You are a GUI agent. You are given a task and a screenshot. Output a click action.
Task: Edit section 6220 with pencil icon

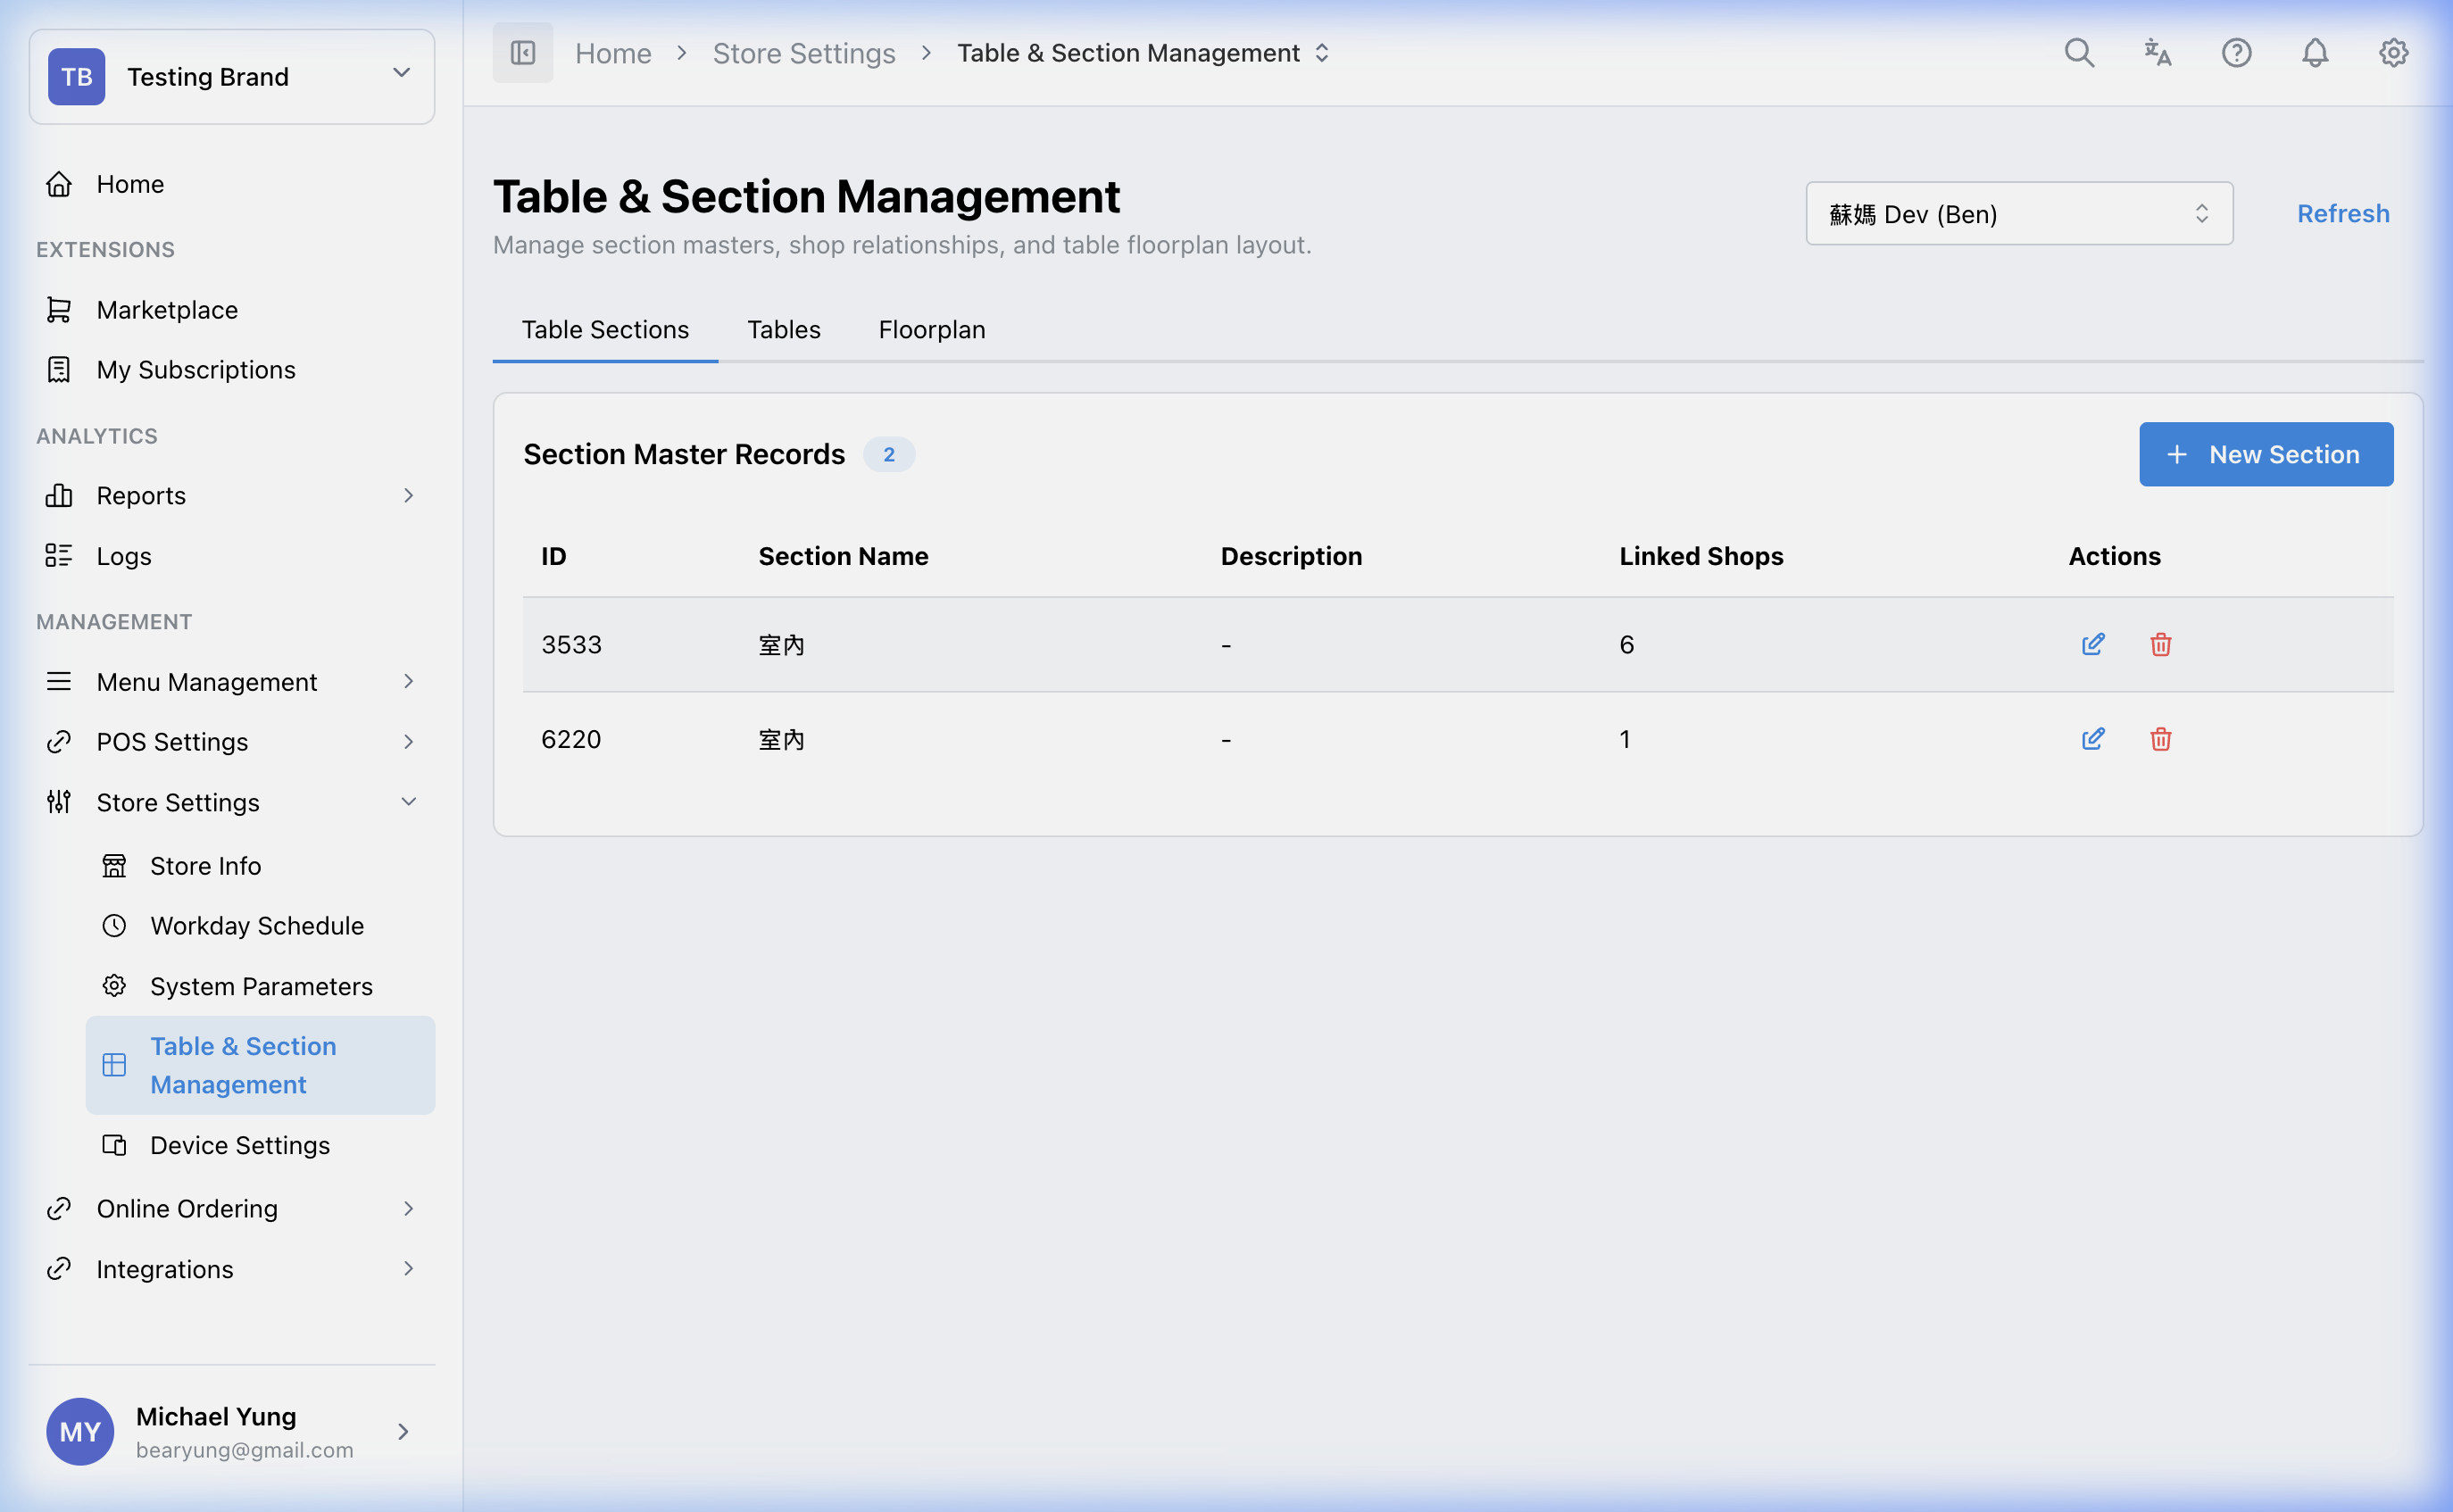(x=2092, y=739)
